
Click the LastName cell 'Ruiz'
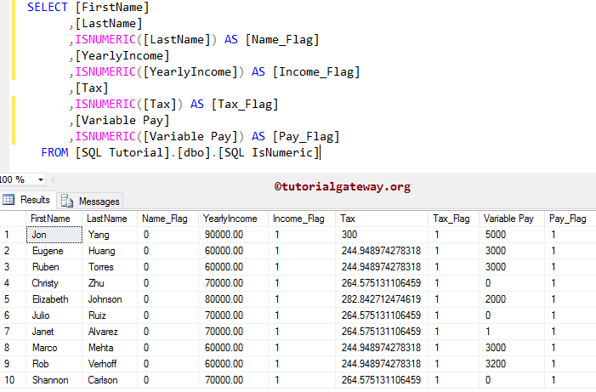click(x=110, y=315)
